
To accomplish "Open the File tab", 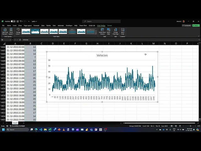I will (3, 25).
